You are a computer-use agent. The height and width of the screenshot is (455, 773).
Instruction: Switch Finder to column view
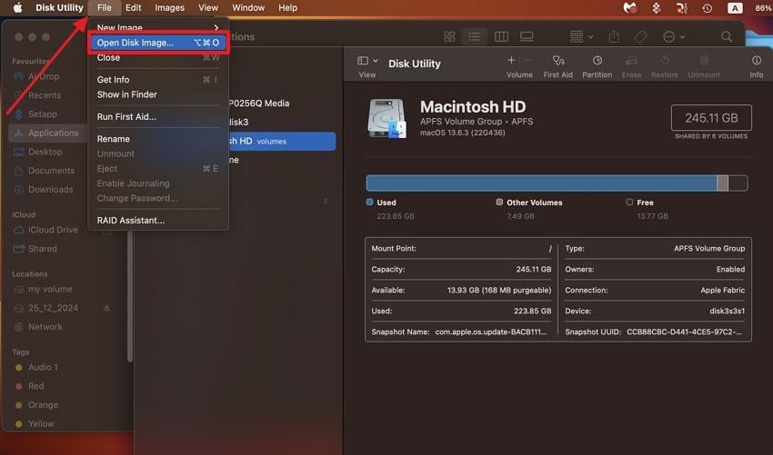coord(501,37)
